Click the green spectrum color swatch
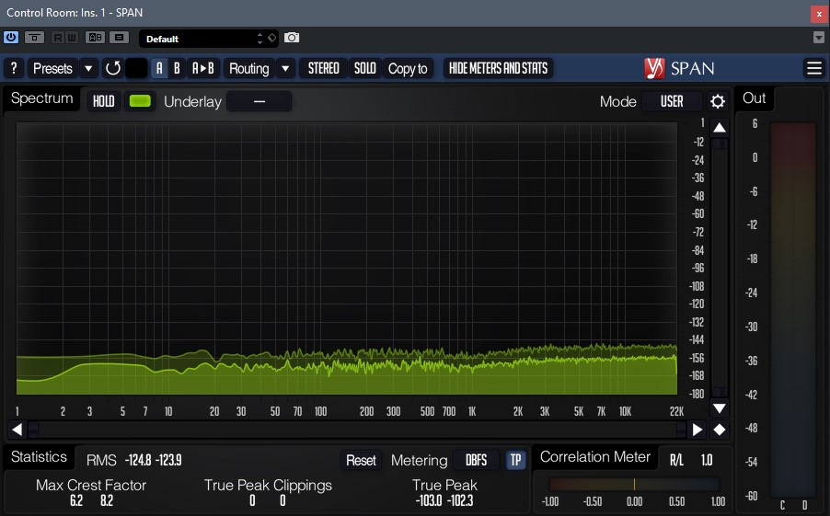 point(140,101)
